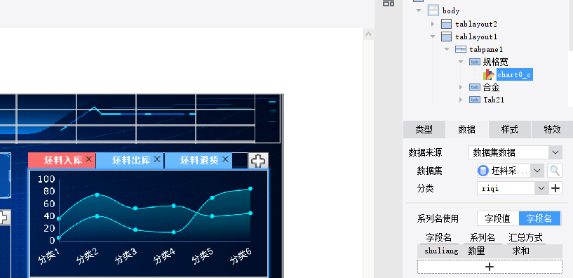
Task: Click the 系列名 column header
Action: tap(482, 238)
